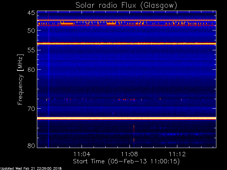The image size is (227, 170).
Task: Select the 11:04 time tick label
Action: (82, 154)
